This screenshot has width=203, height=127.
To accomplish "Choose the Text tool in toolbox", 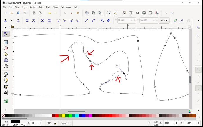I will [6, 93].
